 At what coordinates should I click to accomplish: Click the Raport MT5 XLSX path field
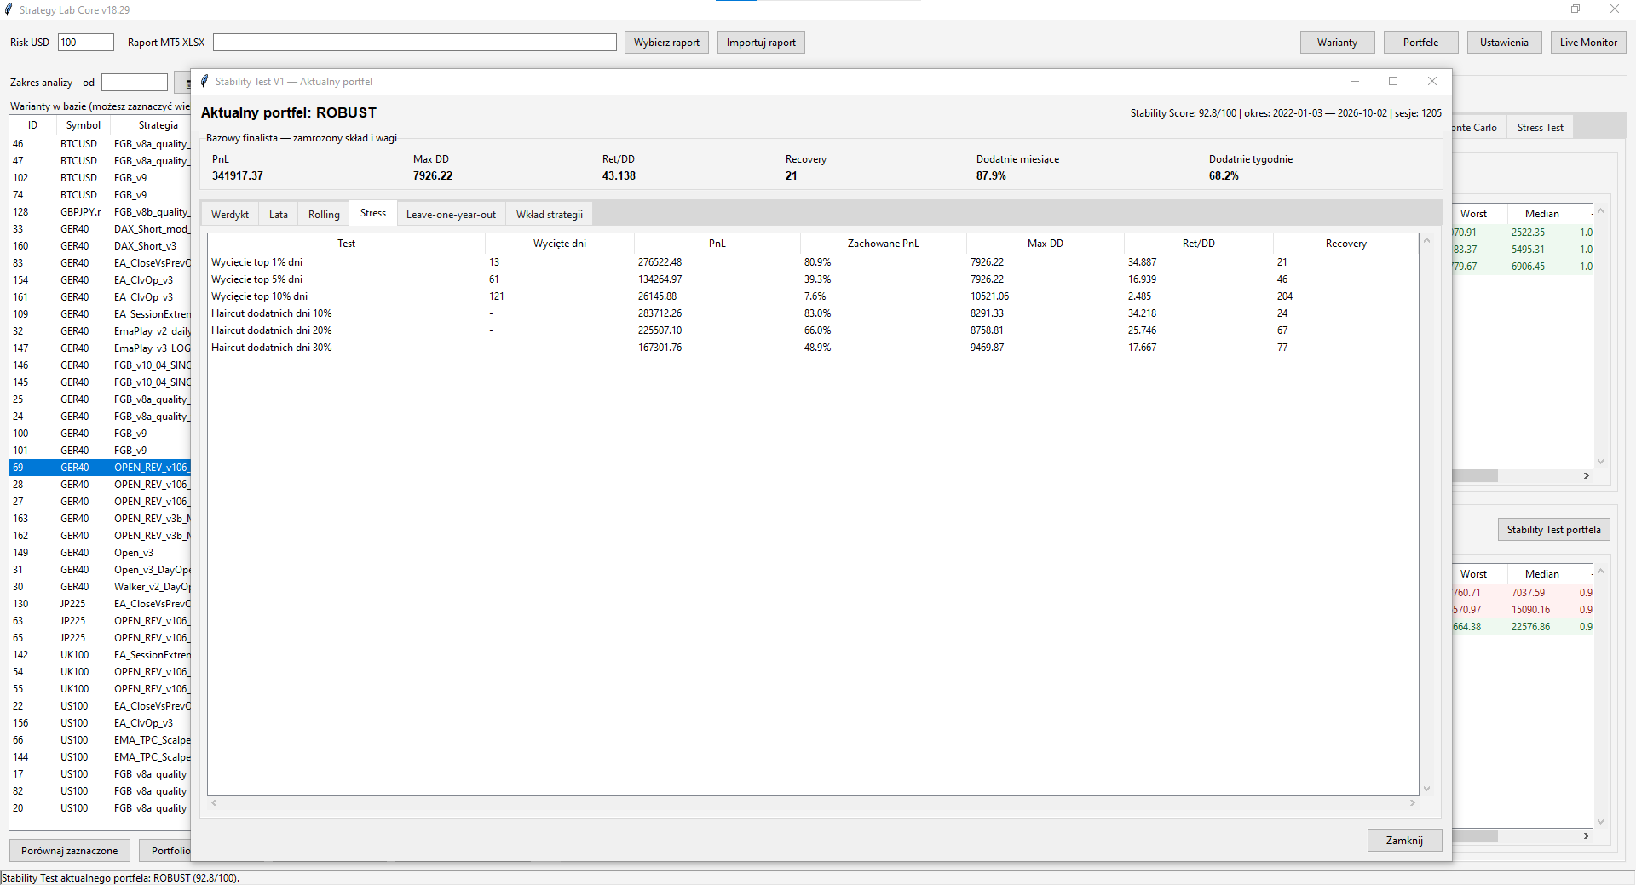pyautogui.click(x=415, y=42)
